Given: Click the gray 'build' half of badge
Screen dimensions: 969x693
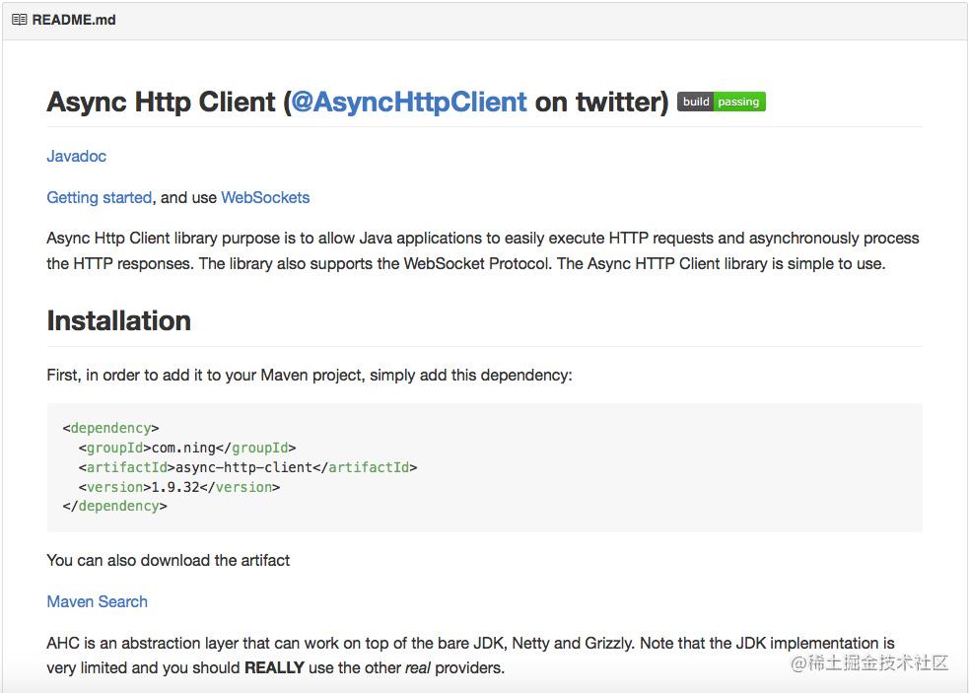Looking at the screenshot, I should click(x=696, y=102).
